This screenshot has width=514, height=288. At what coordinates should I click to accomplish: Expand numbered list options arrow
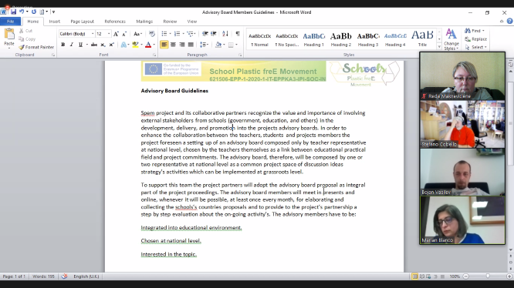tap(183, 34)
